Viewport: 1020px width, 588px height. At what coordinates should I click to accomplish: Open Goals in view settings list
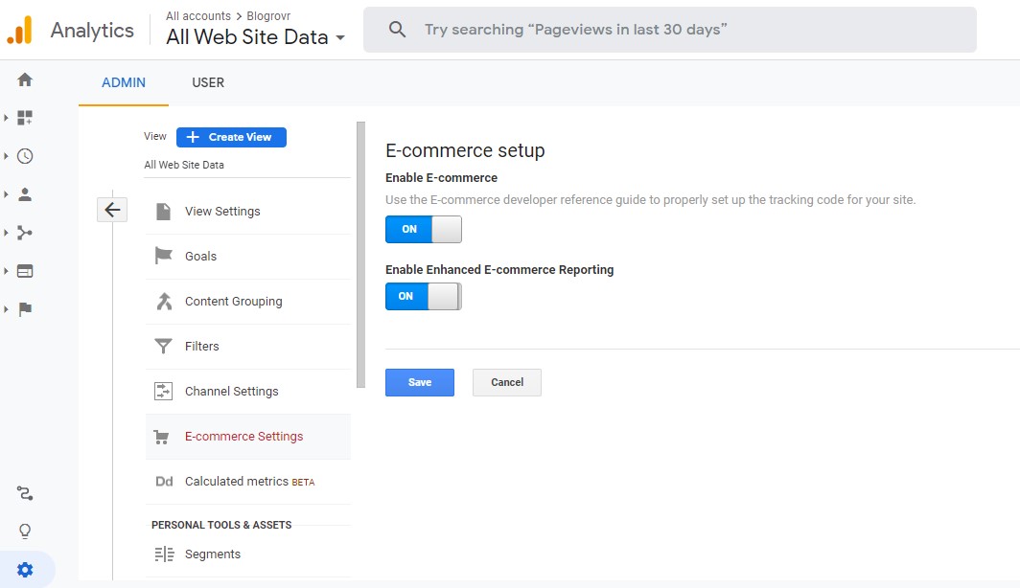click(200, 257)
